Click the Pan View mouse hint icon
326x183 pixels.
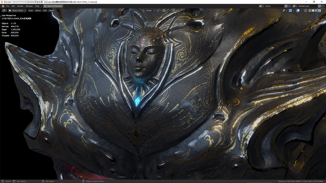[x=43, y=181]
